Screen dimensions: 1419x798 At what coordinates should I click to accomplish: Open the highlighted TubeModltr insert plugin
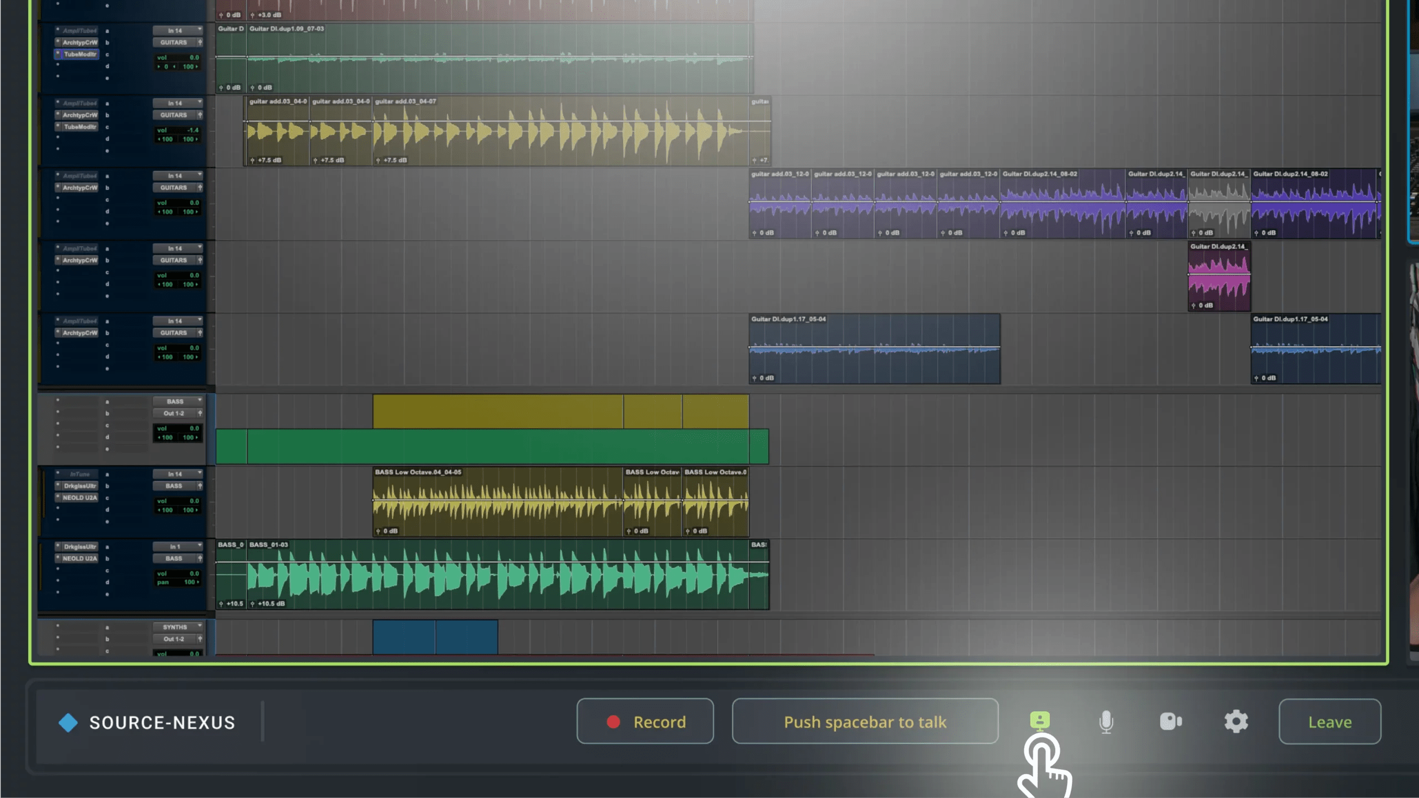point(80,54)
